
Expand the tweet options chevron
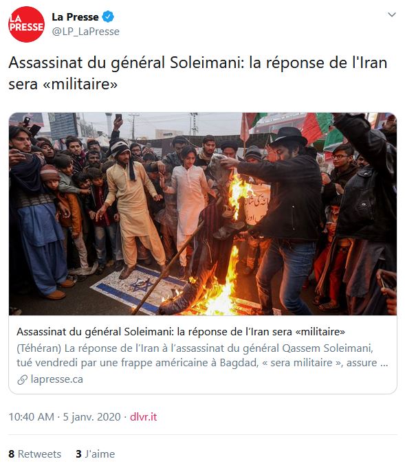click(391, 14)
